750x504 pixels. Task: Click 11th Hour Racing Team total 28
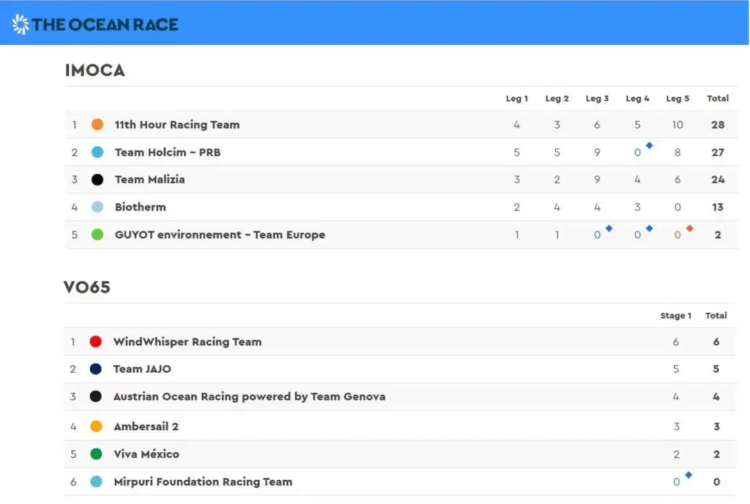718,125
